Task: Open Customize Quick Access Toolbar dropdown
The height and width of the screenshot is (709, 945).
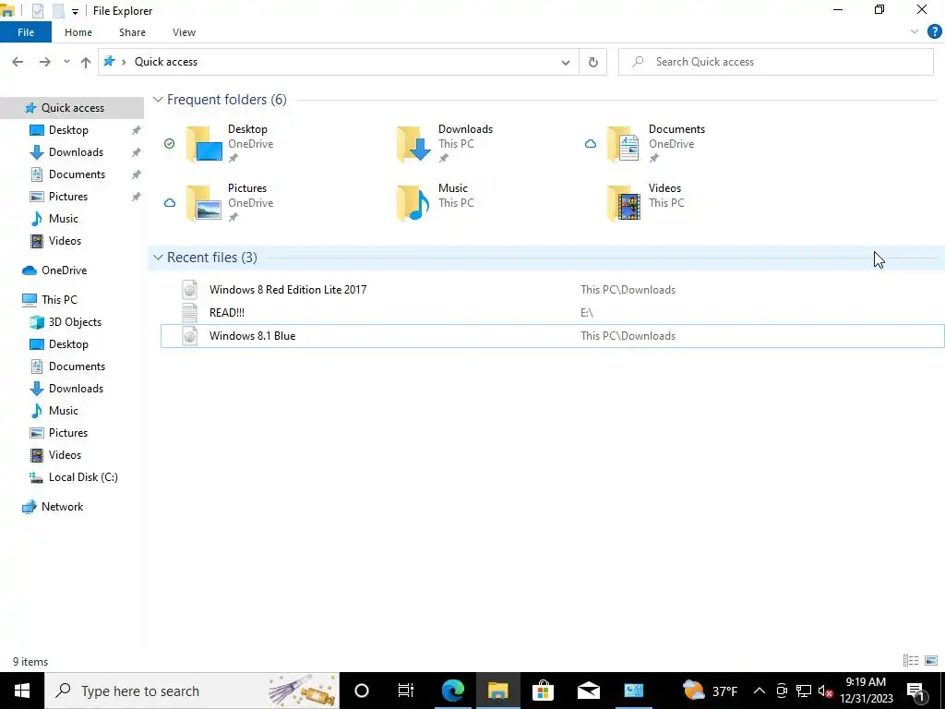Action: pyautogui.click(x=75, y=11)
